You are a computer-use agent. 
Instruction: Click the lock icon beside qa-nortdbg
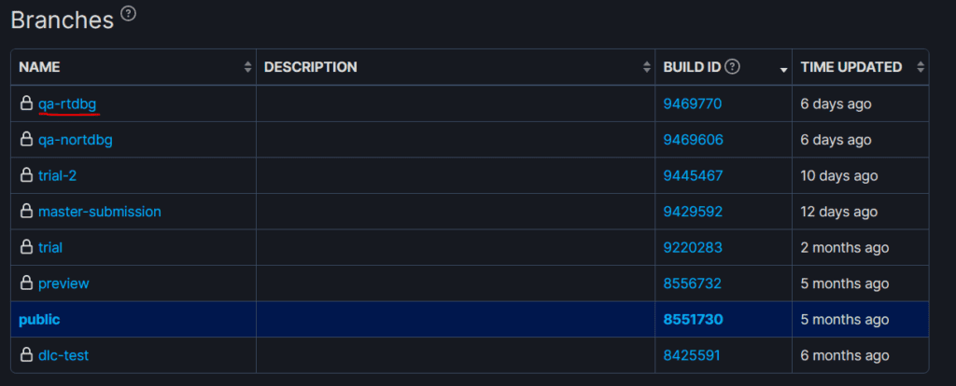pyautogui.click(x=26, y=139)
